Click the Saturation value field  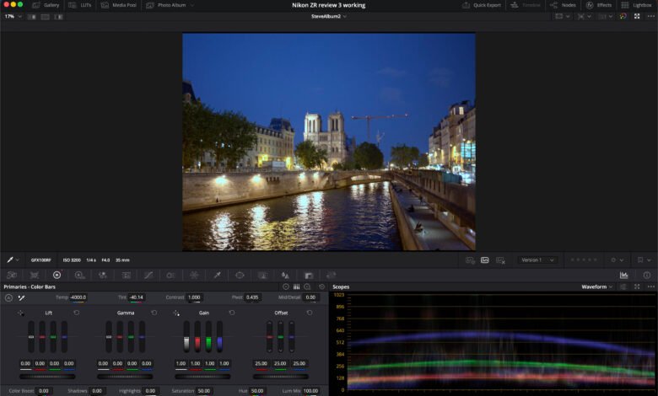pos(203,391)
